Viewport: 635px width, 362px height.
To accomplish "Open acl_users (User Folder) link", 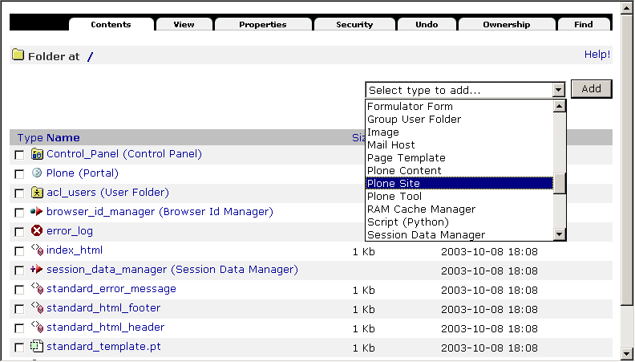I will pyautogui.click(x=107, y=192).
